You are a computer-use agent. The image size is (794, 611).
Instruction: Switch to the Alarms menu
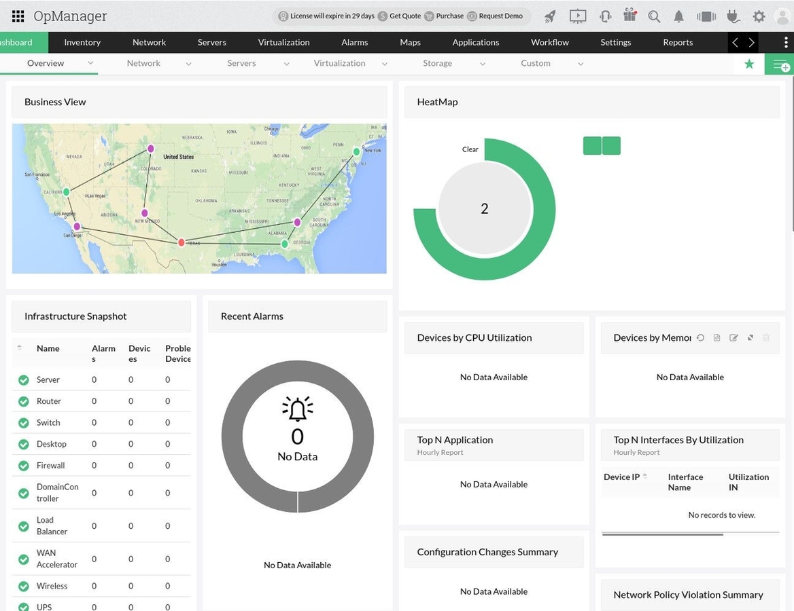point(354,42)
